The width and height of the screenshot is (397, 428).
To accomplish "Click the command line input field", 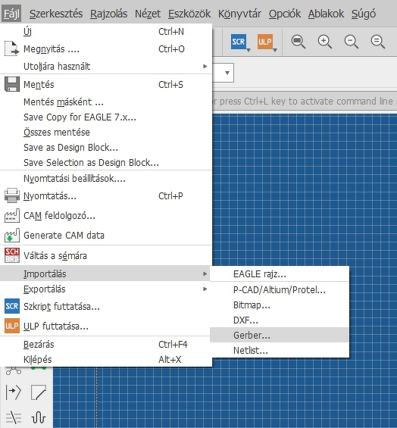I will 305,102.
